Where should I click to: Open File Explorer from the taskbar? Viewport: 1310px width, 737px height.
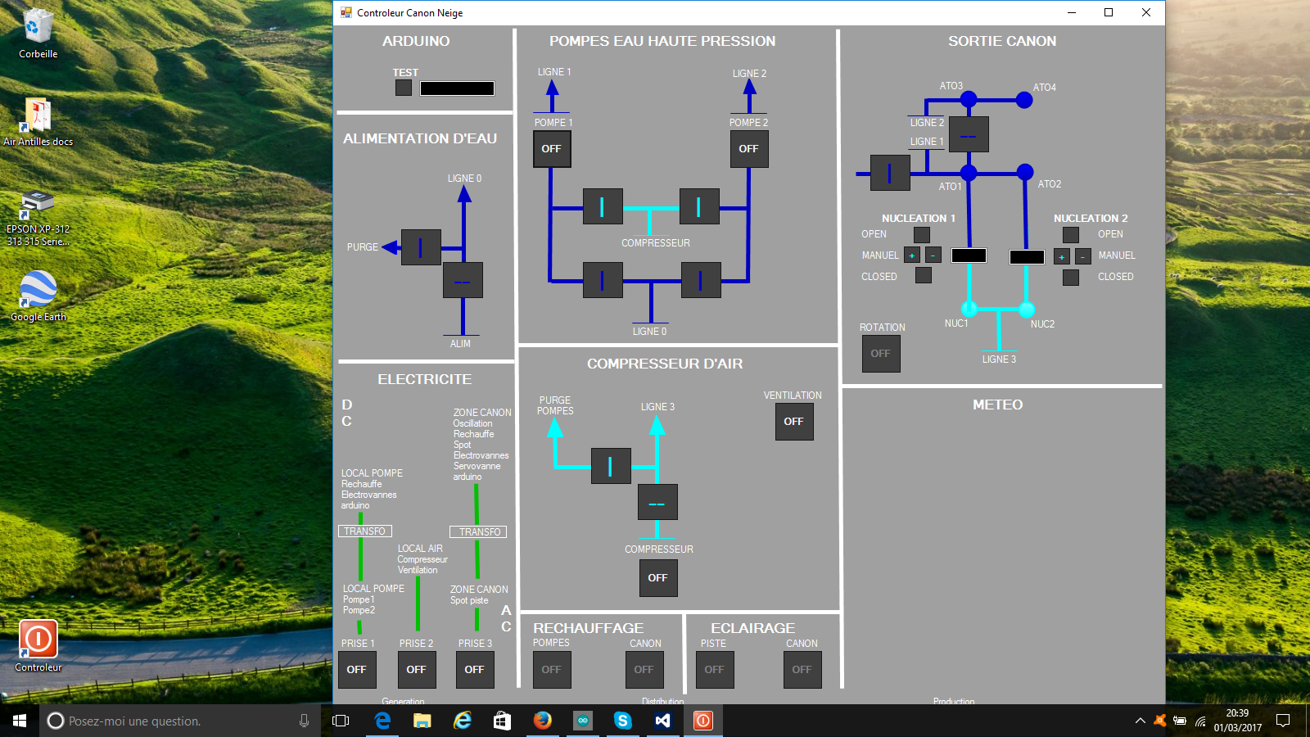tap(422, 721)
